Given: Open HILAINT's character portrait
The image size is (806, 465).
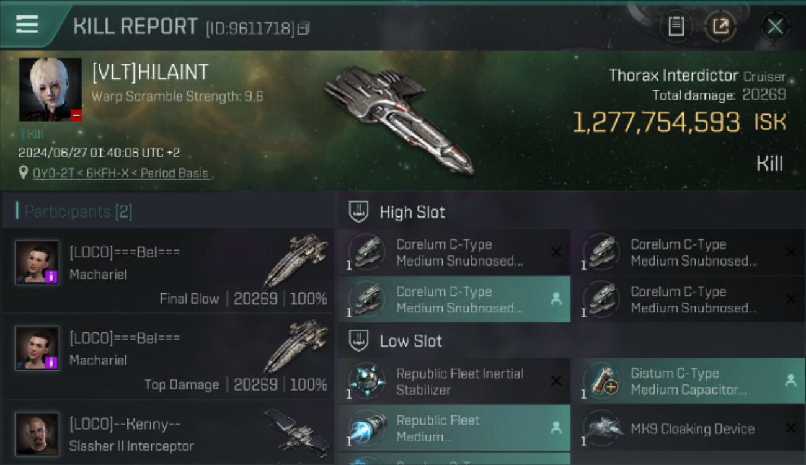Looking at the screenshot, I should coord(50,89).
